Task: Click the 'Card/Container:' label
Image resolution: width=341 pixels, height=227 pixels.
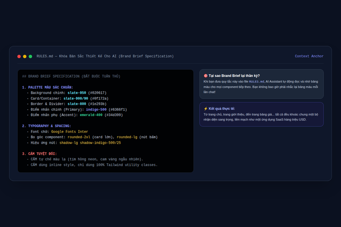Action: click(46, 98)
